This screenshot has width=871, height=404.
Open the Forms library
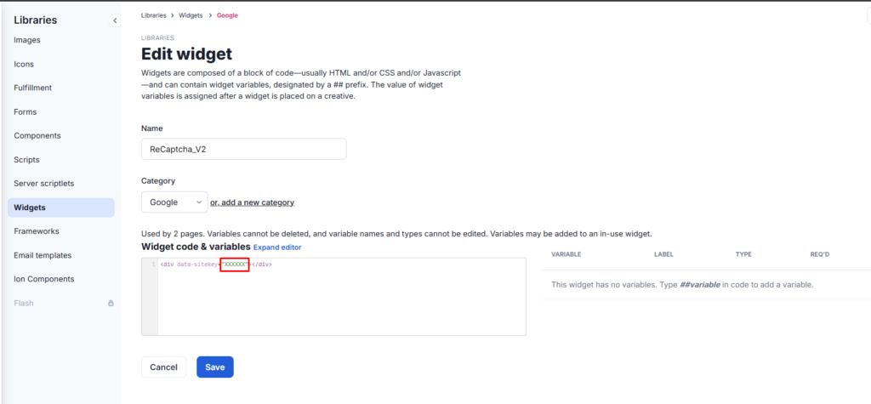[25, 111]
